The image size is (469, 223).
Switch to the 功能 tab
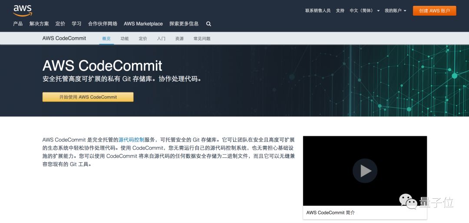tap(125, 39)
